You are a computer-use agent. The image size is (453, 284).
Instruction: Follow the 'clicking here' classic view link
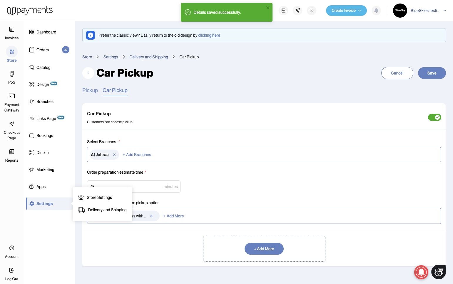coord(209,35)
